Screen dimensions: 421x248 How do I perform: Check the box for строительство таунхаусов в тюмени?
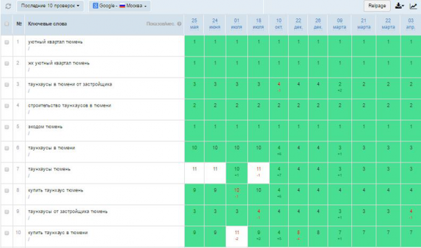(x=7, y=106)
